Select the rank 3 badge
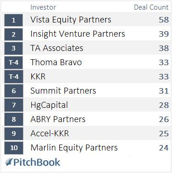 tap(14, 48)
